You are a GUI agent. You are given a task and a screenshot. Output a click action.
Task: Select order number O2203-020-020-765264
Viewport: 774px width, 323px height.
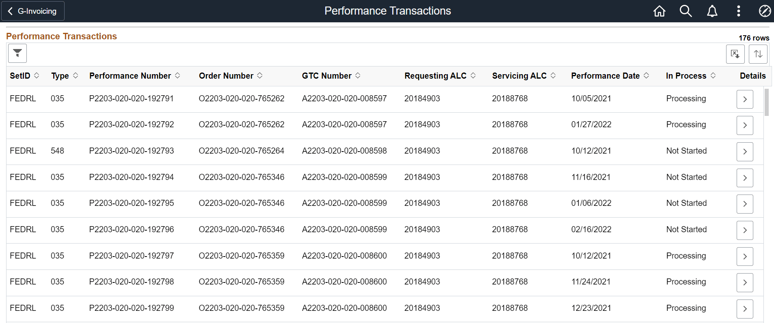[x=242, y=151]
